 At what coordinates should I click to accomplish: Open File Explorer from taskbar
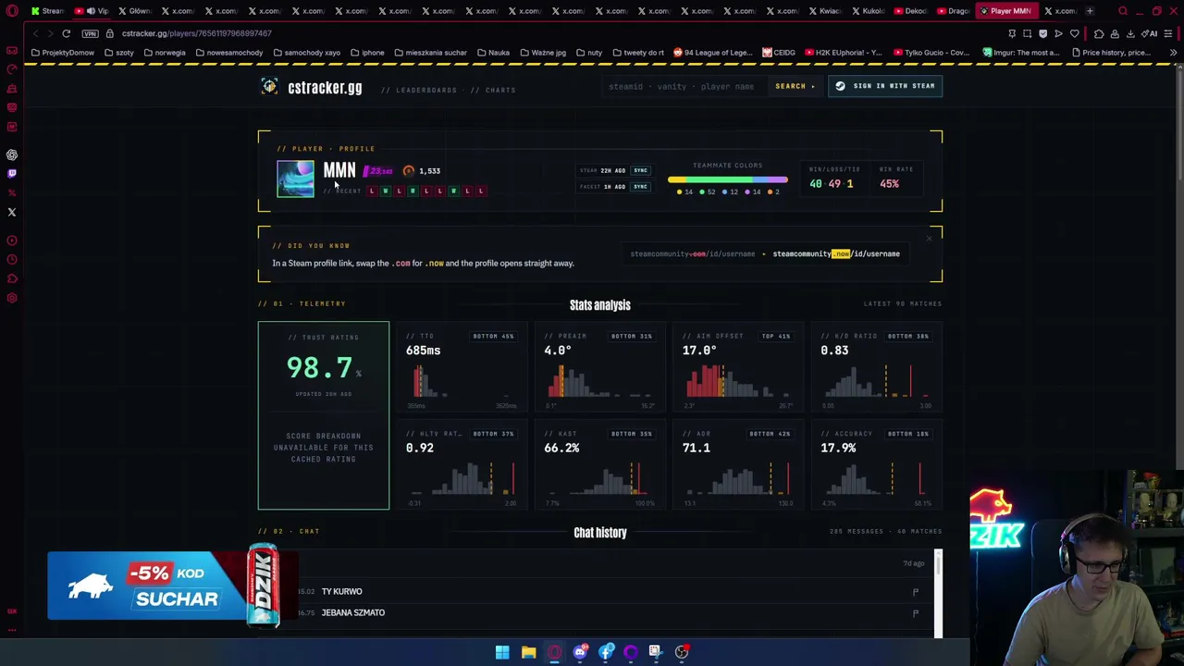point(528,652)
